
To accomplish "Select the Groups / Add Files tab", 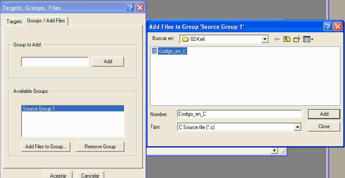I will [x=46, y=21].
